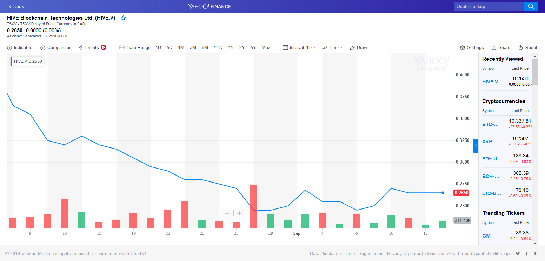
Task: Switch to the YTD range
Action: pos(218,48)
